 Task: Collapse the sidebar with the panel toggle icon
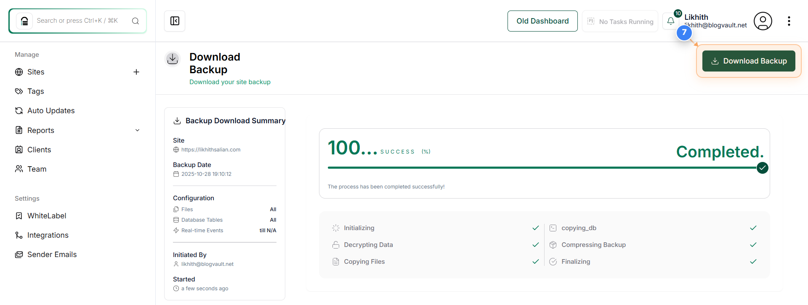tap(175, 21)
